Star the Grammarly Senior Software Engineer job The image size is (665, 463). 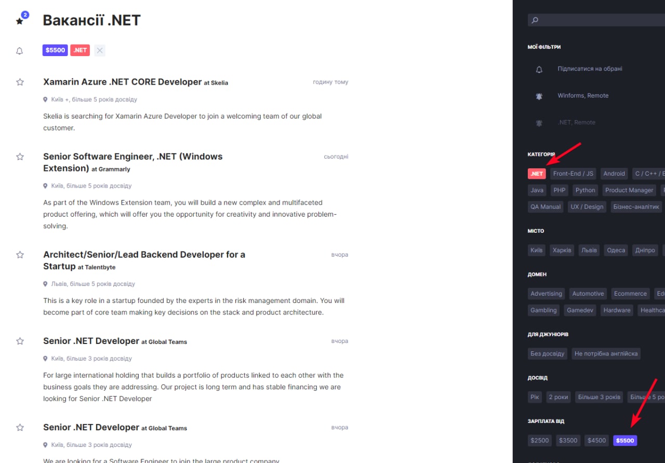(x=20, y=156)
